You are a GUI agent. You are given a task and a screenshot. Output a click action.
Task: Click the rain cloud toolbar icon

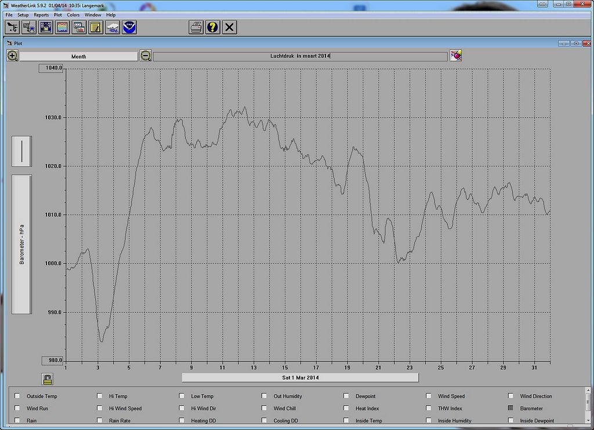113,27
